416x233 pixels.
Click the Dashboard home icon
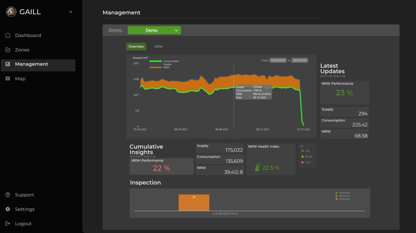[8, 36]
